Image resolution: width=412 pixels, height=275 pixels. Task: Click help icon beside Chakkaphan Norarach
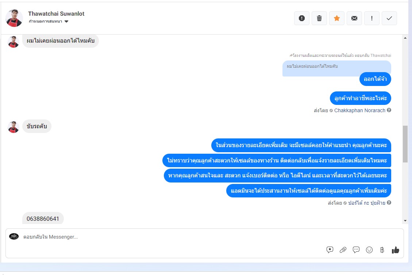(x=389, y=110)
